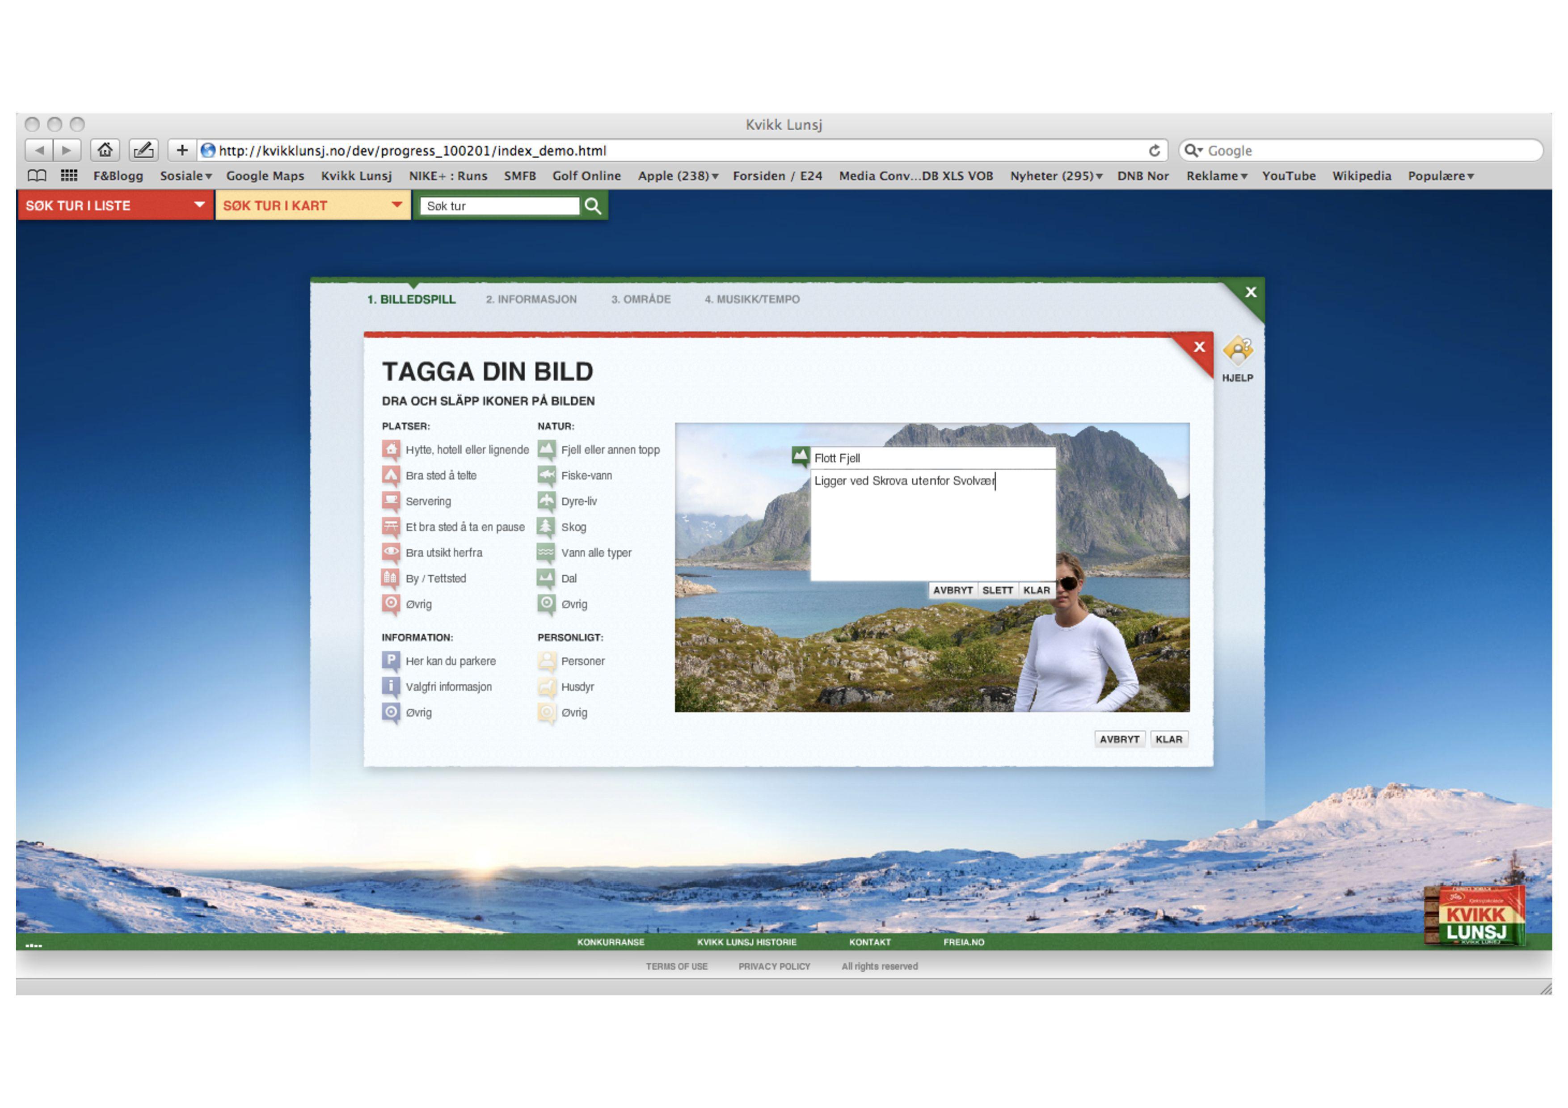Open the 'Kvikk Lunsj Historie' footer link

point(746,943)
